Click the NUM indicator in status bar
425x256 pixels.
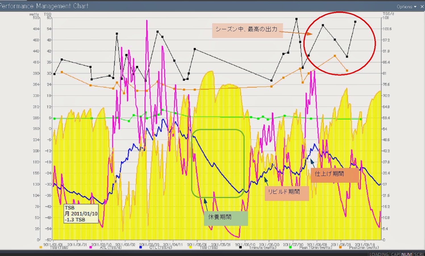click(x=407, y=254)
